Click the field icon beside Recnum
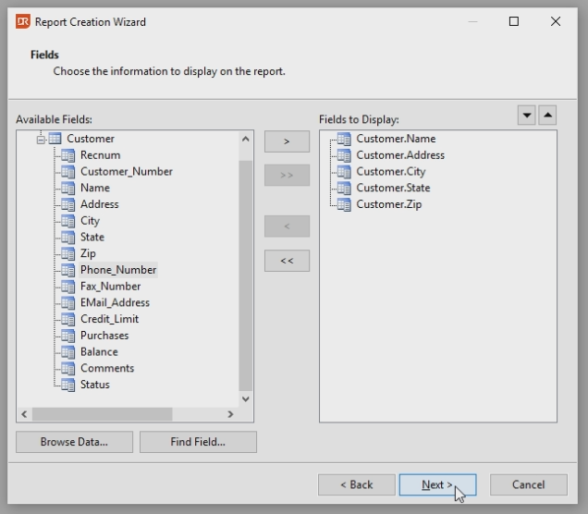This screenshot has height=514, width=588. 67,155
